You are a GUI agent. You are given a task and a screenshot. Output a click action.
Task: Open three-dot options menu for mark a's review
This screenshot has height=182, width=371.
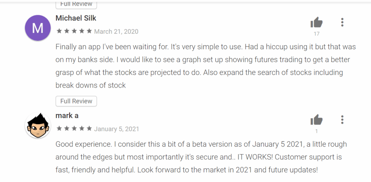point(342,120)
